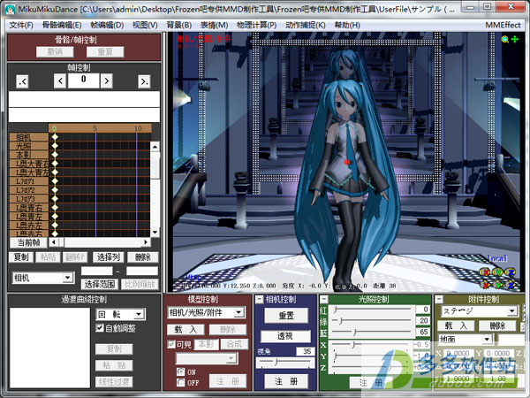Viewport: 530px width, 398px height.
Task: Jump to the next keyframe with >.
Action: point(144,81)
